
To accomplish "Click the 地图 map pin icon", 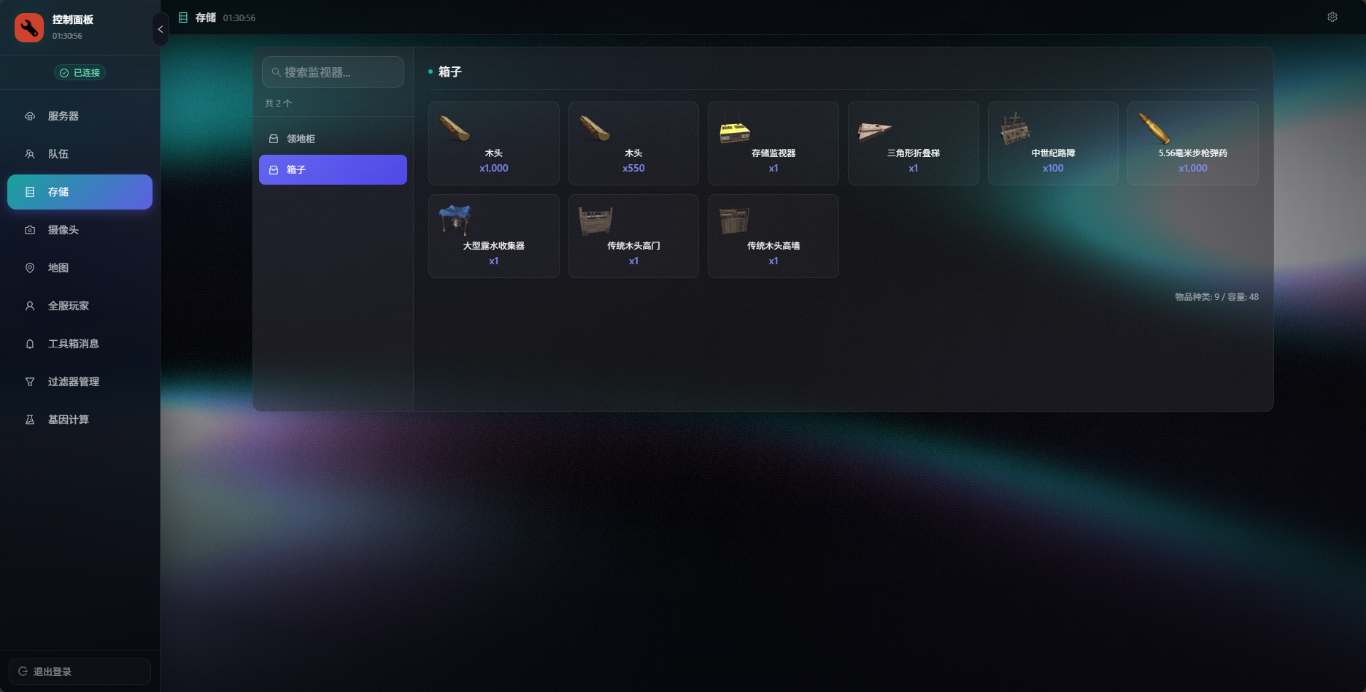I will click(30, 268).
